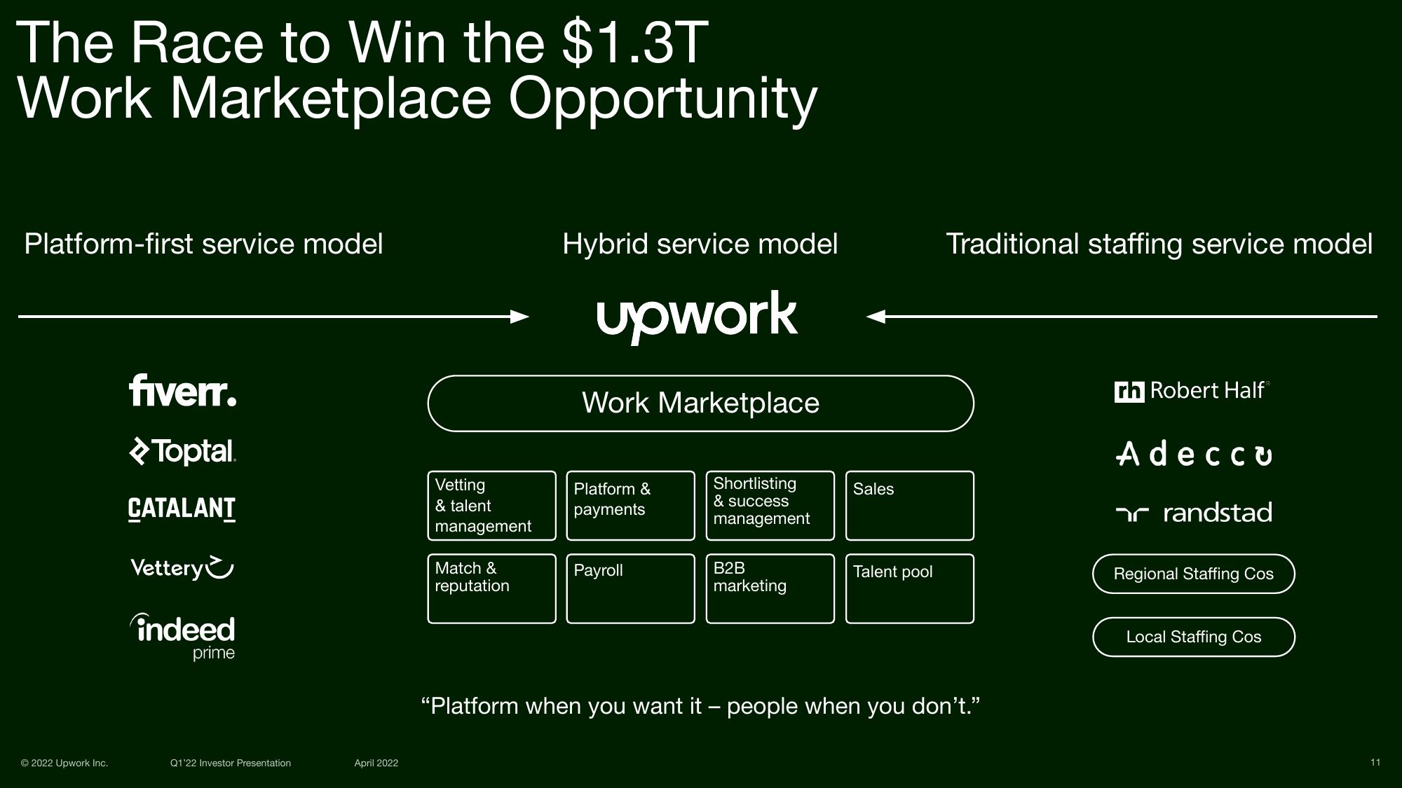Click the Toptal brand logo
This screenshot has width=1402, height=788.
[181, 450]
